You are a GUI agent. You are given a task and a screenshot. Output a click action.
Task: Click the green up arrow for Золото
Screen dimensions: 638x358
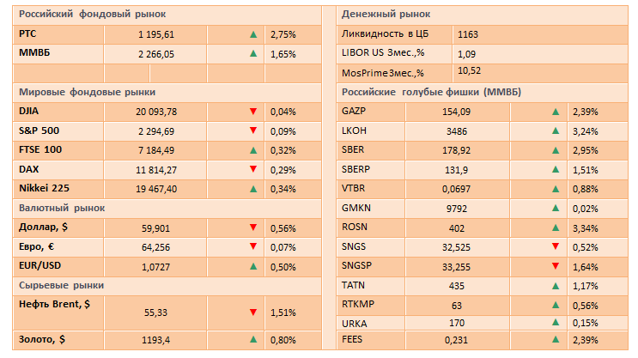point(253,340)
